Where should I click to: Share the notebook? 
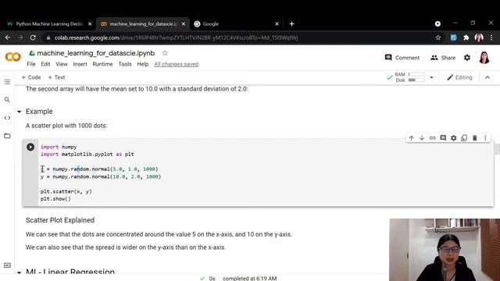pos(443,58)
